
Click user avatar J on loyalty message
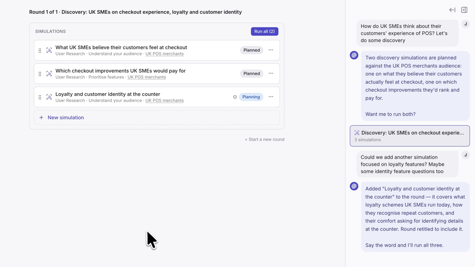tap(466, 155)
